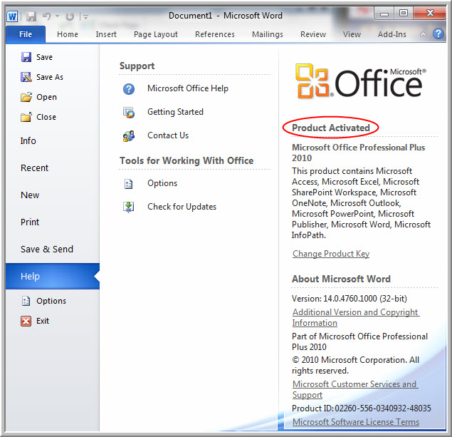
Task: Open the File tab
Action: (26, 34)
